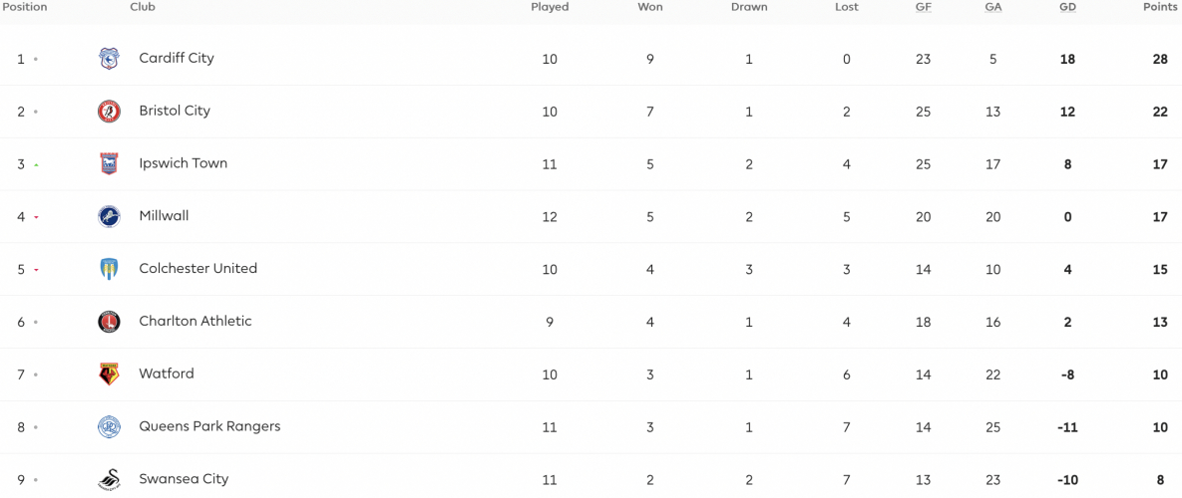This screenshot has height=498, width=1182.
Task: Click the Millwall club crest
Action: 110,217
